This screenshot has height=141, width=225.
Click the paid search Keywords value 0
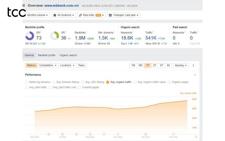pyautogui.click(x=174, y=38)
